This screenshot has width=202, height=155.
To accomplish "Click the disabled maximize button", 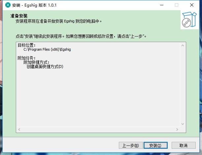I will 177,5.
